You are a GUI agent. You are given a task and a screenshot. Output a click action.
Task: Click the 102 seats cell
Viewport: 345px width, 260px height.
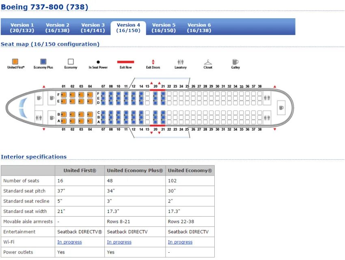click(190, 180)
